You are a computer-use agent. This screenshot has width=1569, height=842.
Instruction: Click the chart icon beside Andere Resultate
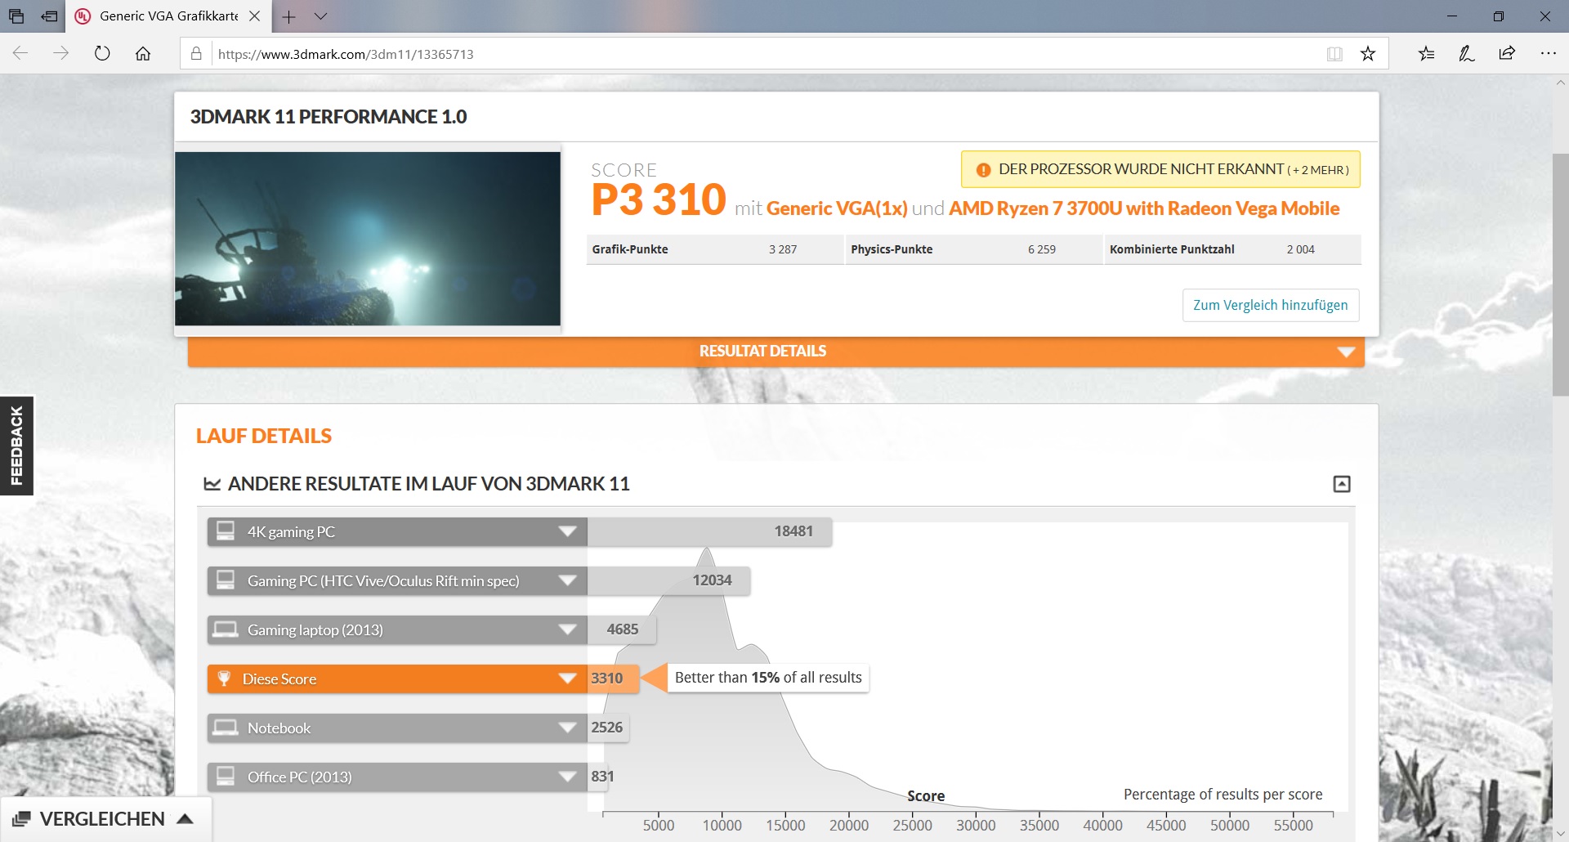(212, 484)
